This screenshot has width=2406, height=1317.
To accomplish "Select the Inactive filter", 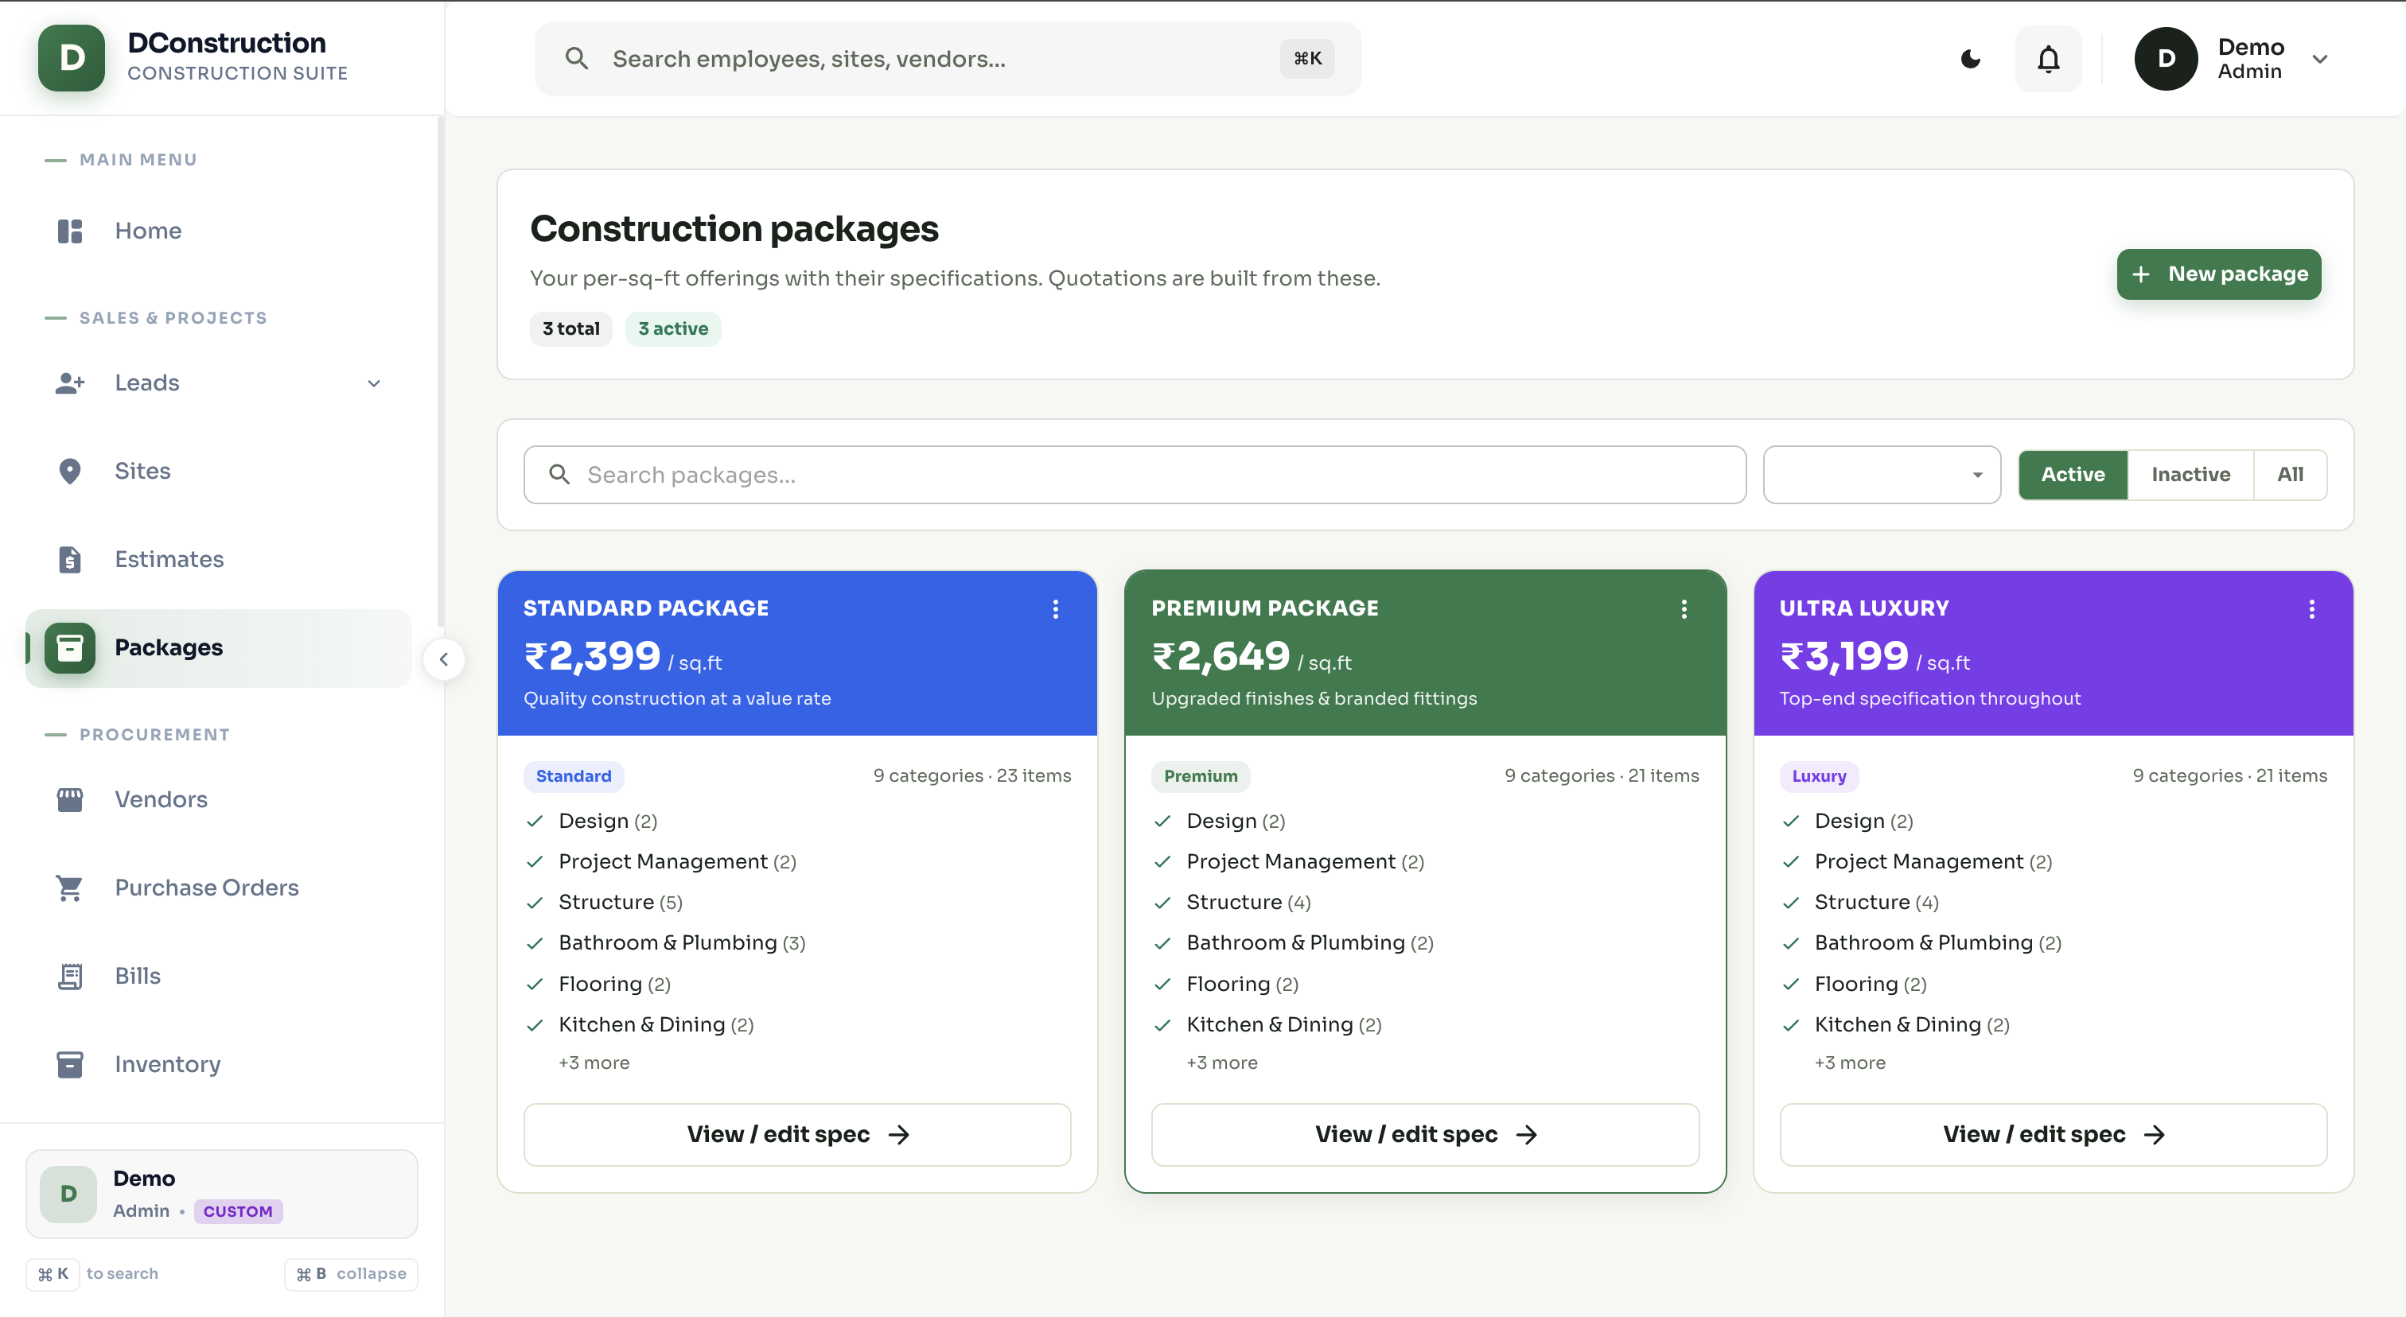I will [2190, 474].
